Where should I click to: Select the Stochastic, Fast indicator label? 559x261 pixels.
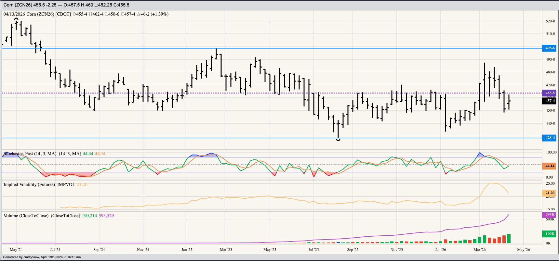pos(30,154)
